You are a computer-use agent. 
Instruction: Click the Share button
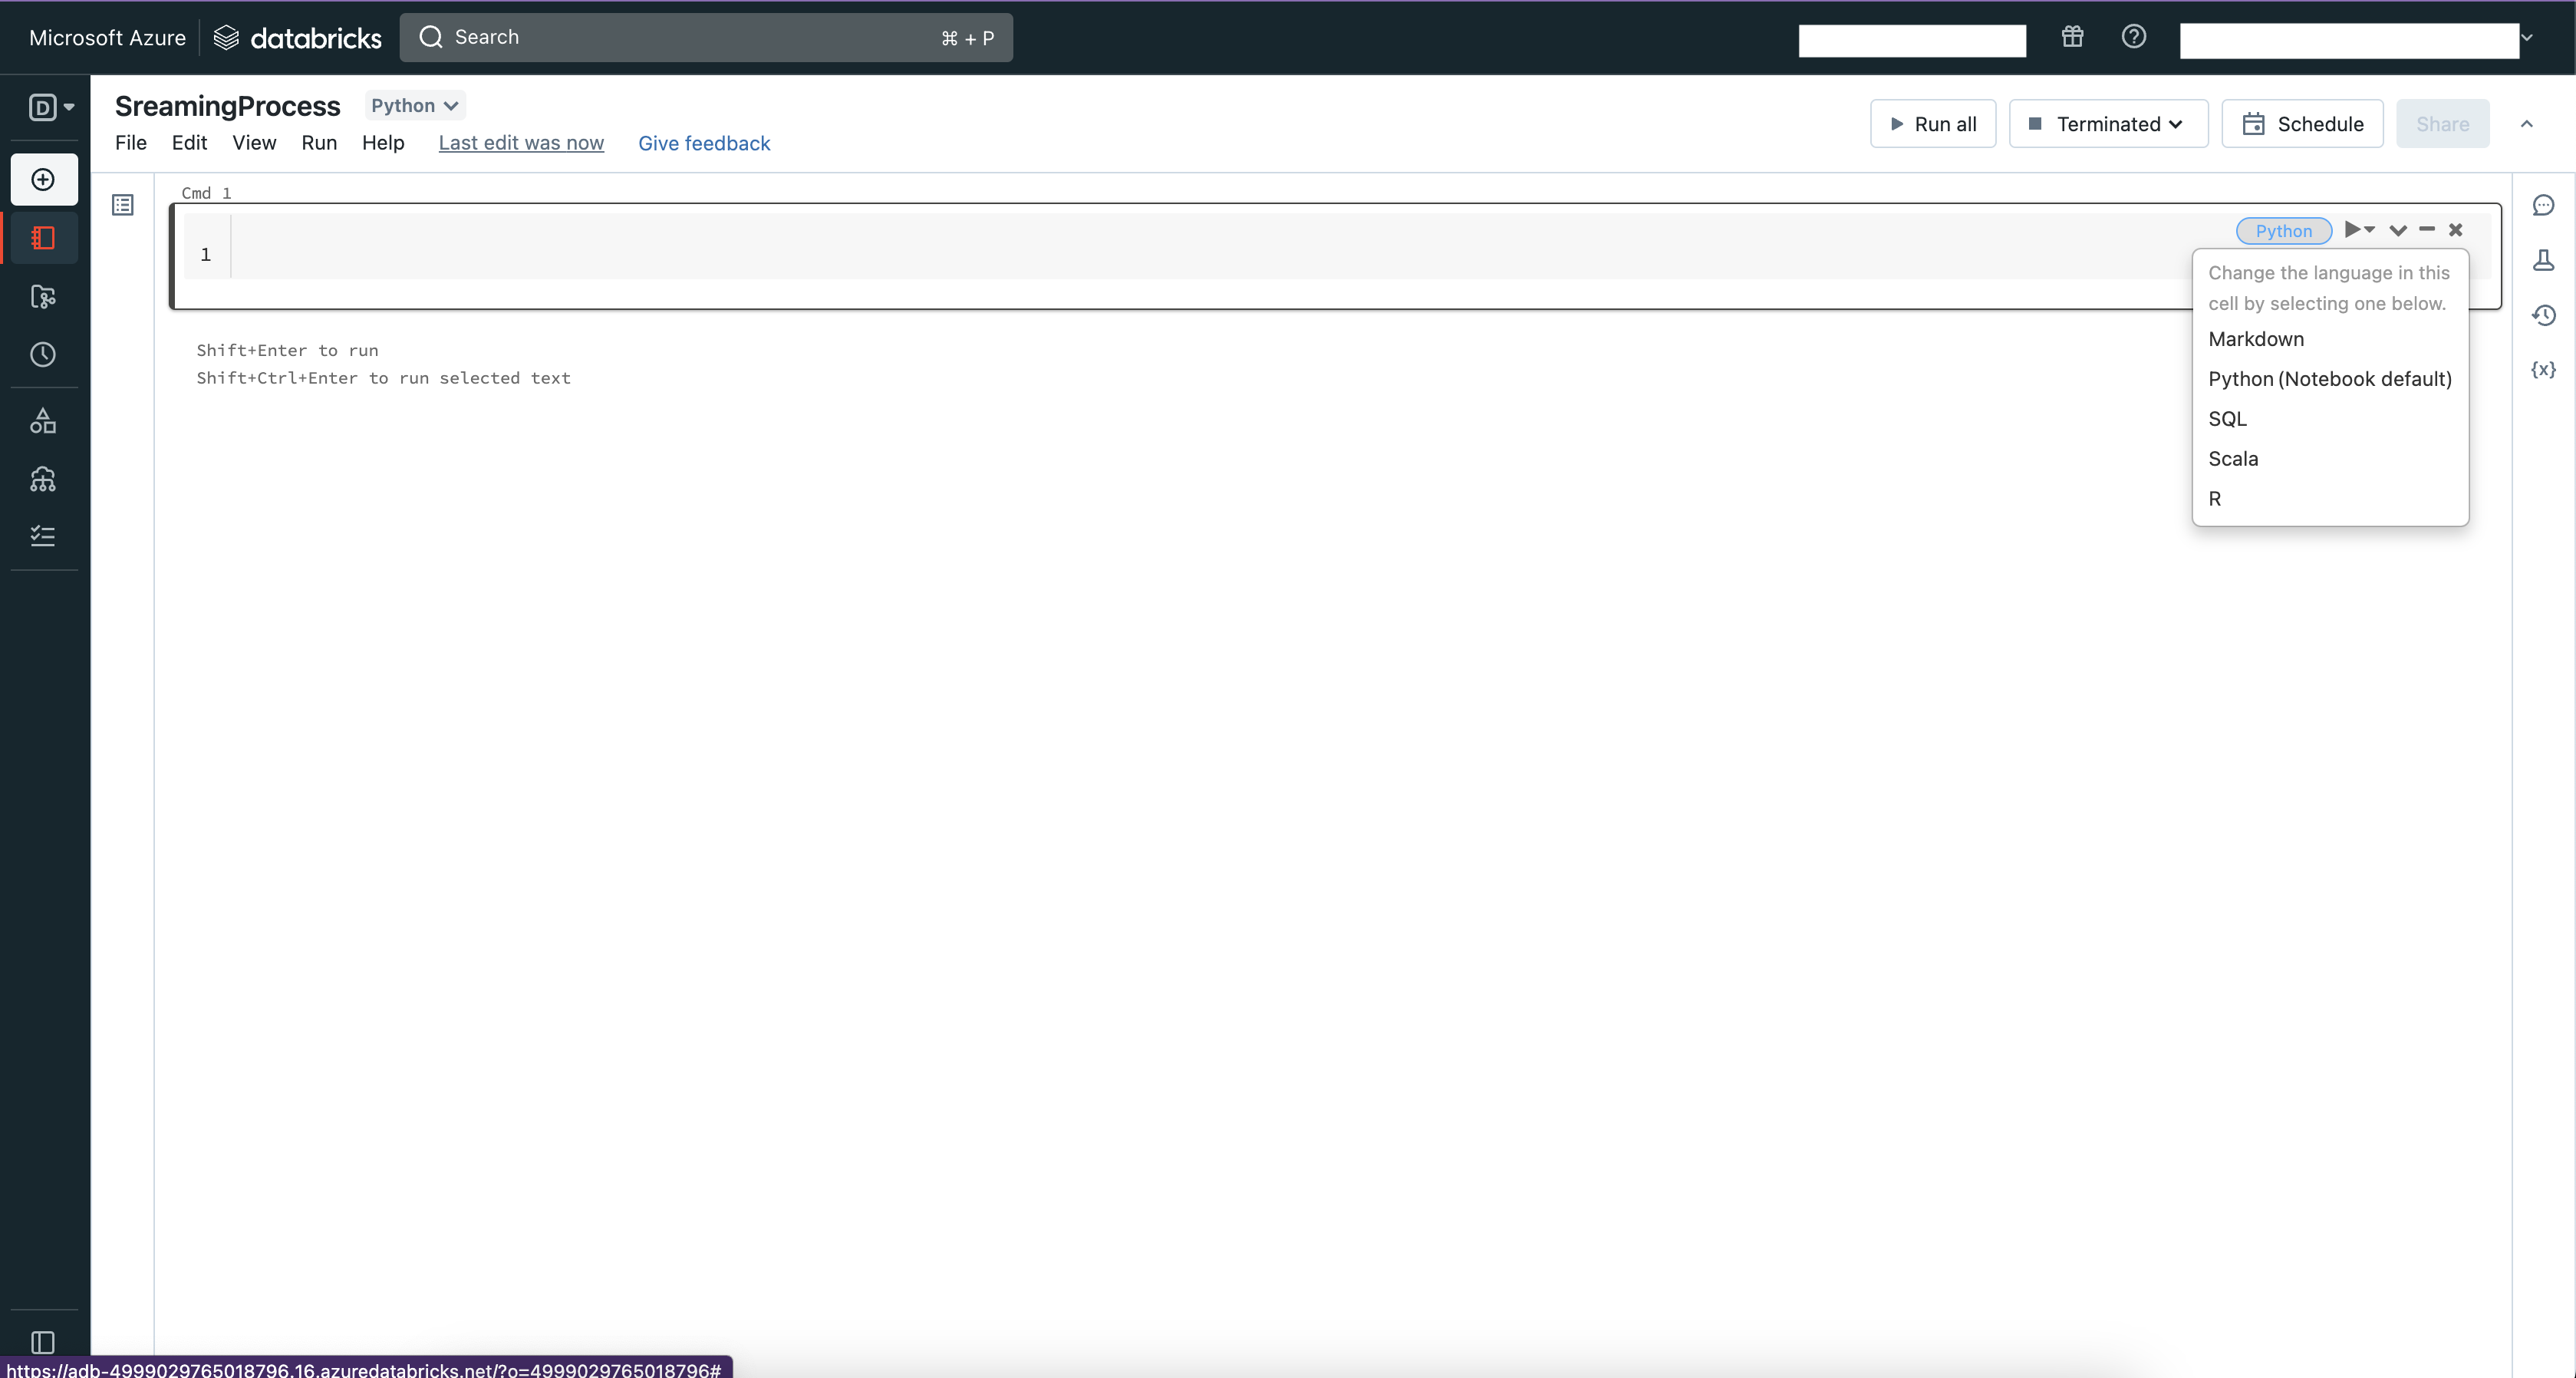click(x=2442, y=124)
